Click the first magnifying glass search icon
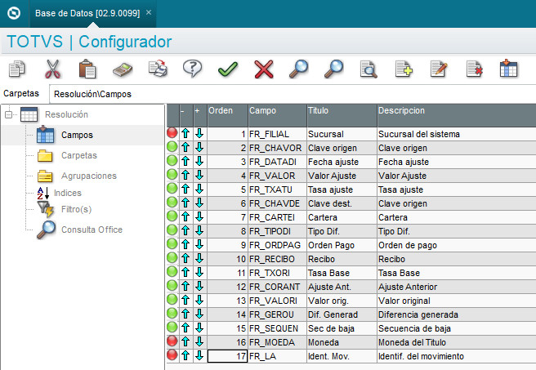 point(299,69)
